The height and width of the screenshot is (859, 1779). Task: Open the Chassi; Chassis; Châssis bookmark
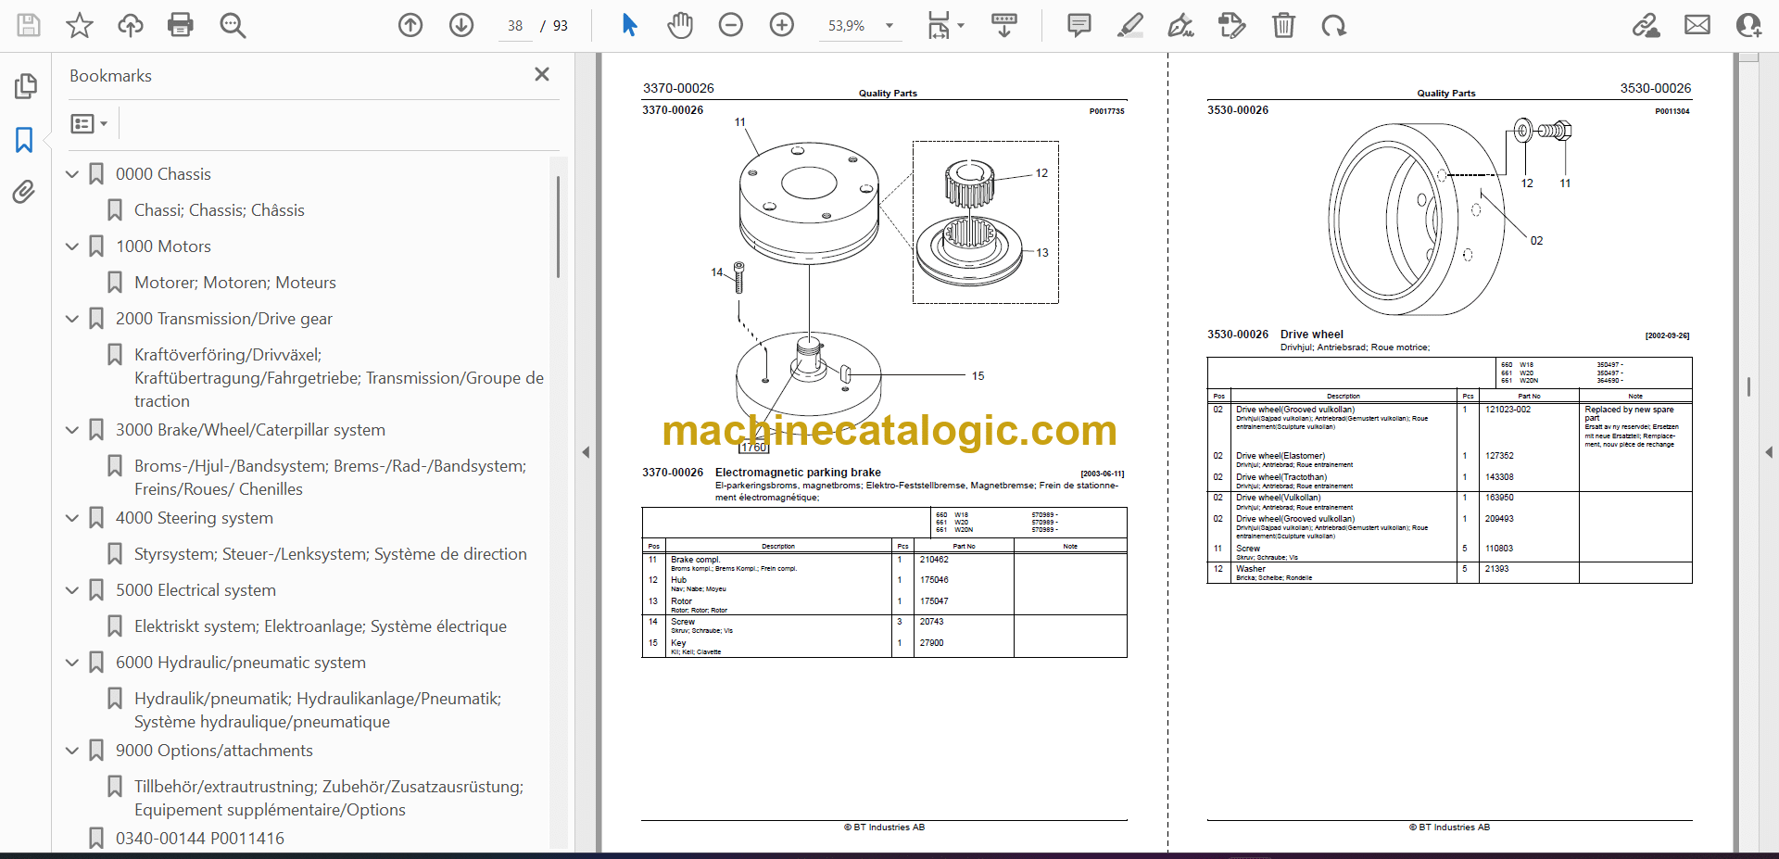click(x=220, y=210)
